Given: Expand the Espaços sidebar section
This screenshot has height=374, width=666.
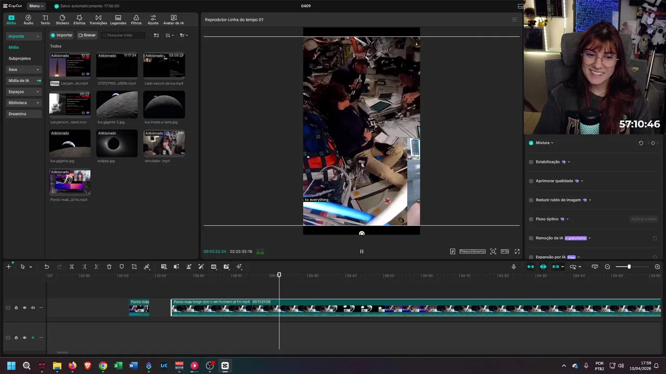Looking at the screenshot, I should point(23,91).
